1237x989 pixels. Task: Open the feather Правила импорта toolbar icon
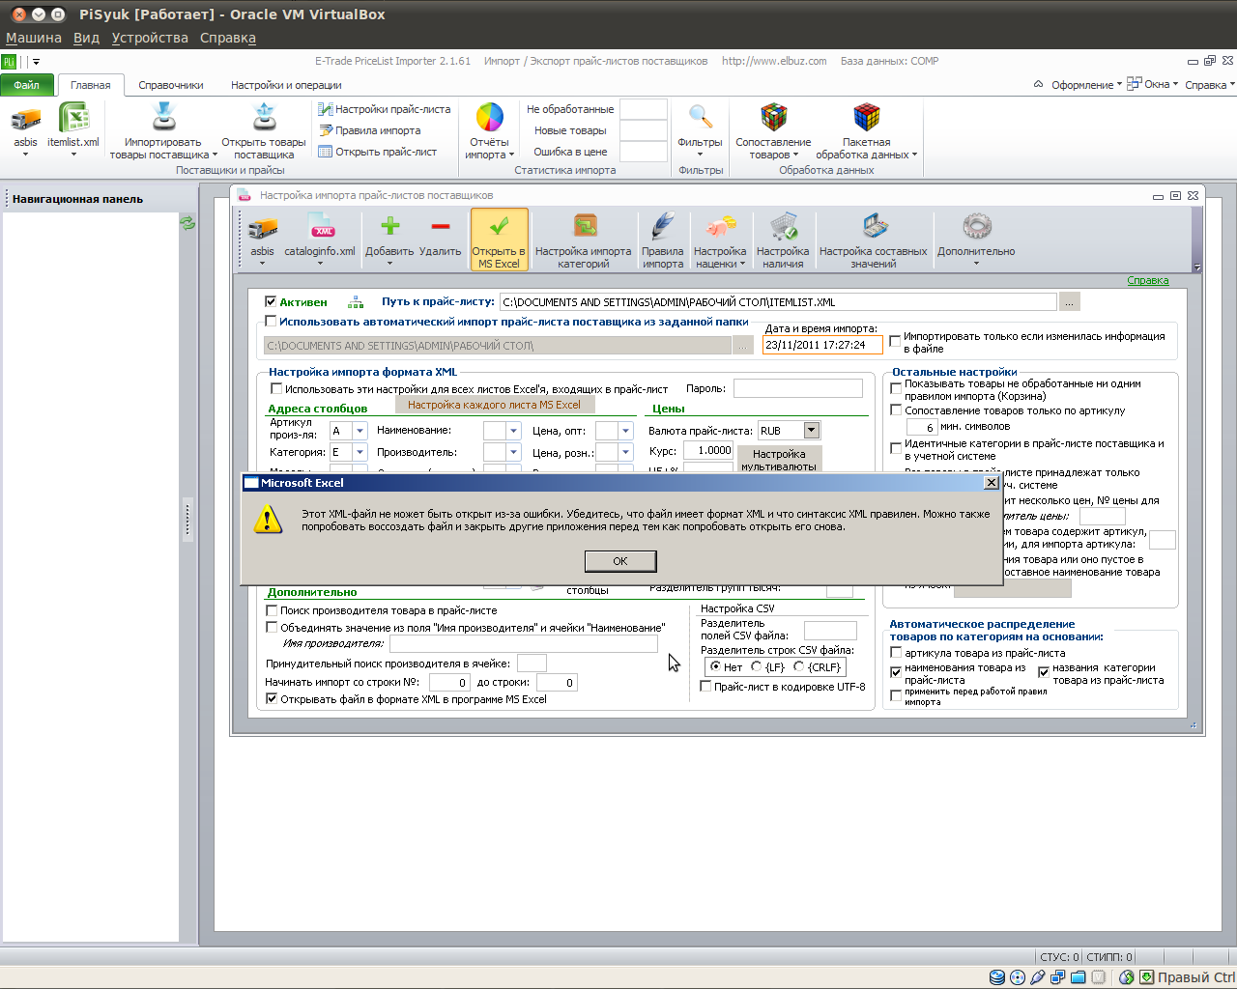click(x=663, y=228)
